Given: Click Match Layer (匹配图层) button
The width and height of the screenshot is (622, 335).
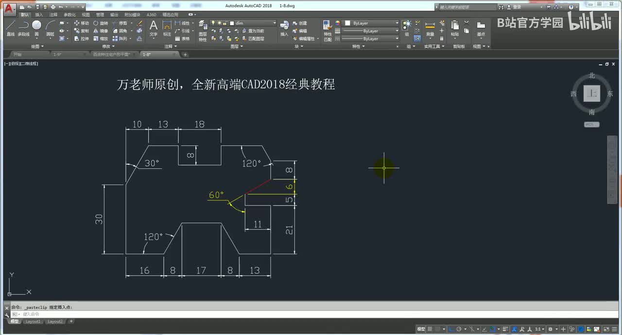Looking at the screenshot, I should pos(253,38).
